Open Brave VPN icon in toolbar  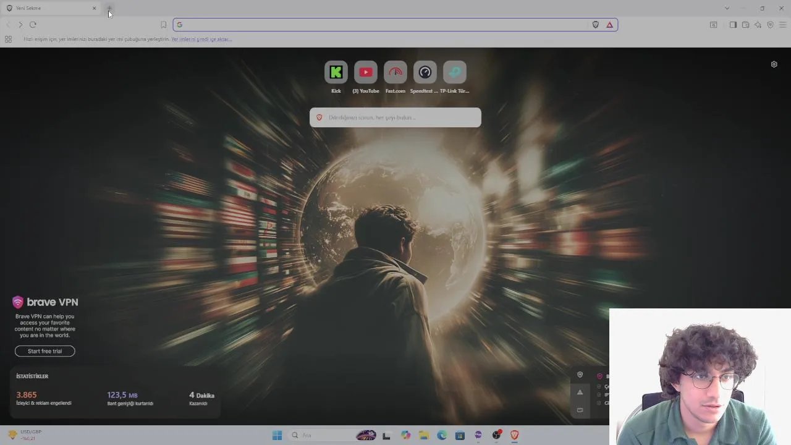pos(770,25)
